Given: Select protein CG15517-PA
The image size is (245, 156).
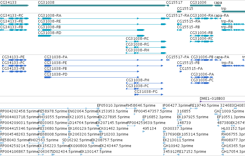Looking at the screenshot, I should click(x=178, y=57).
